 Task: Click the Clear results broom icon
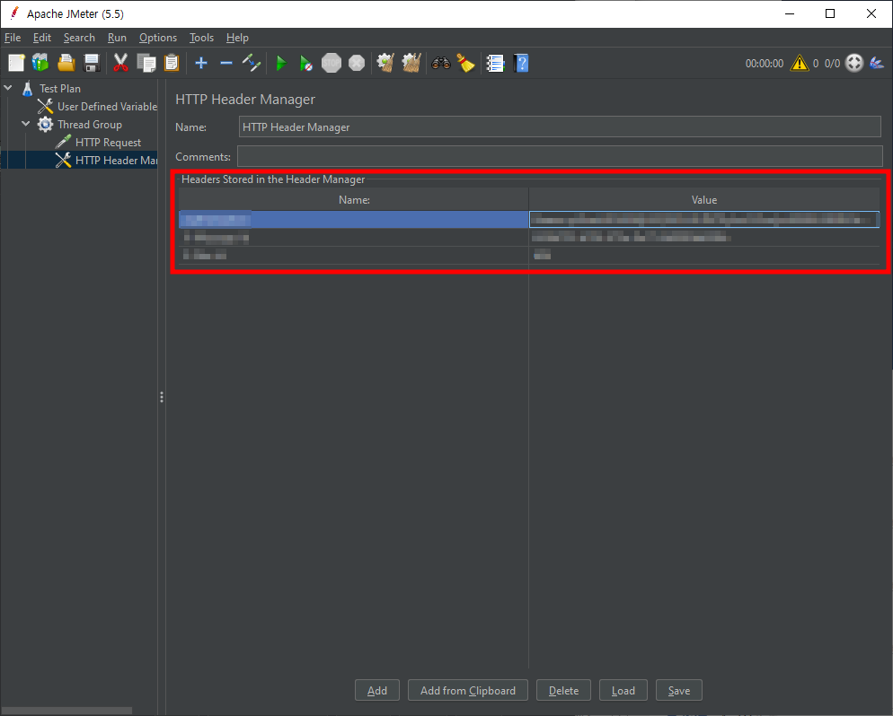click(385, 63)
